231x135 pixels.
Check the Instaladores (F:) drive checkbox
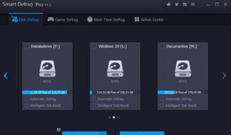(26, 46)
